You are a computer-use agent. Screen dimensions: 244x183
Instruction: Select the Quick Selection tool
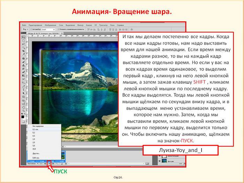pos(23,47)
